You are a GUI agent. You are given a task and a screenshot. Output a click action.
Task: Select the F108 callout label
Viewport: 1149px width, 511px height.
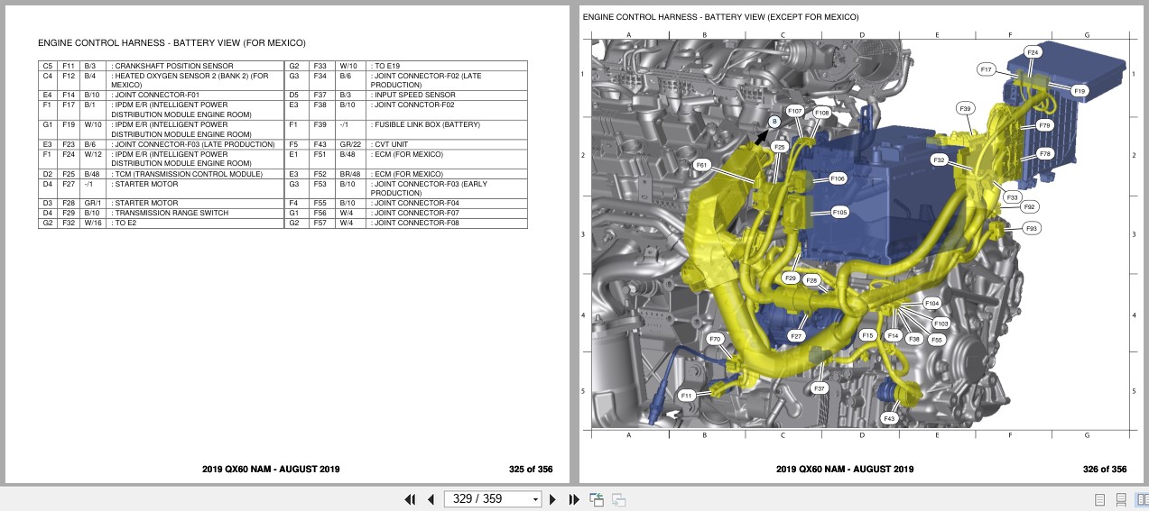point(821,113)
